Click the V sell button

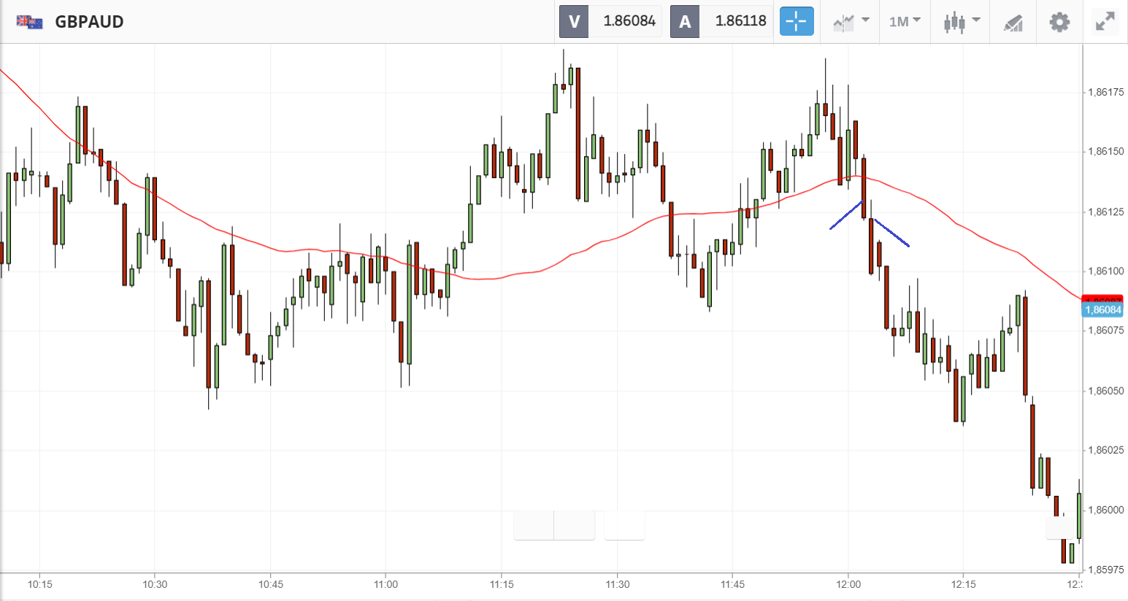tap(574, 21)
